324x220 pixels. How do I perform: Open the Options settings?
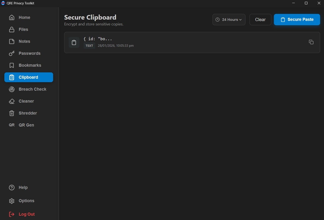click(x=29, y=201)
